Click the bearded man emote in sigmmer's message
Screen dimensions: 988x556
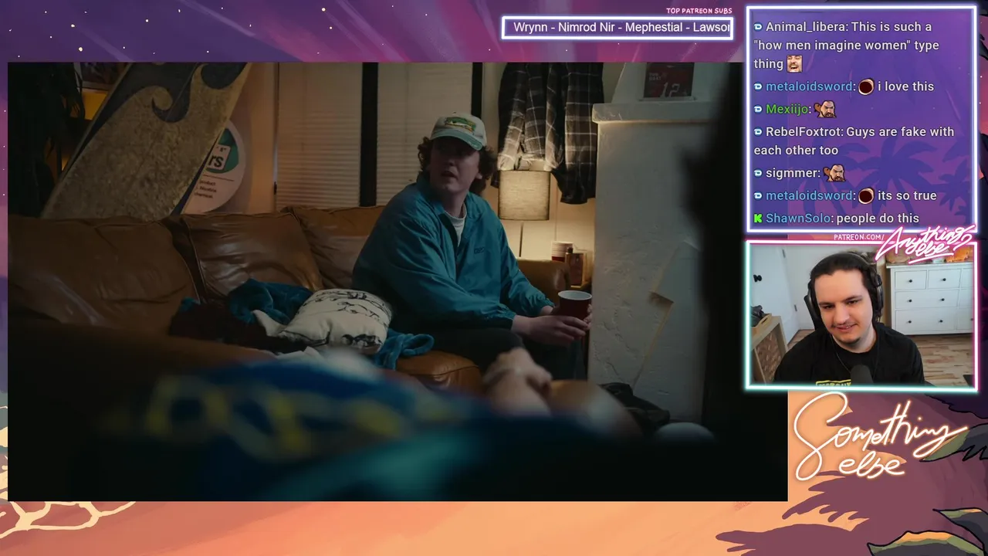coord(834,172)
